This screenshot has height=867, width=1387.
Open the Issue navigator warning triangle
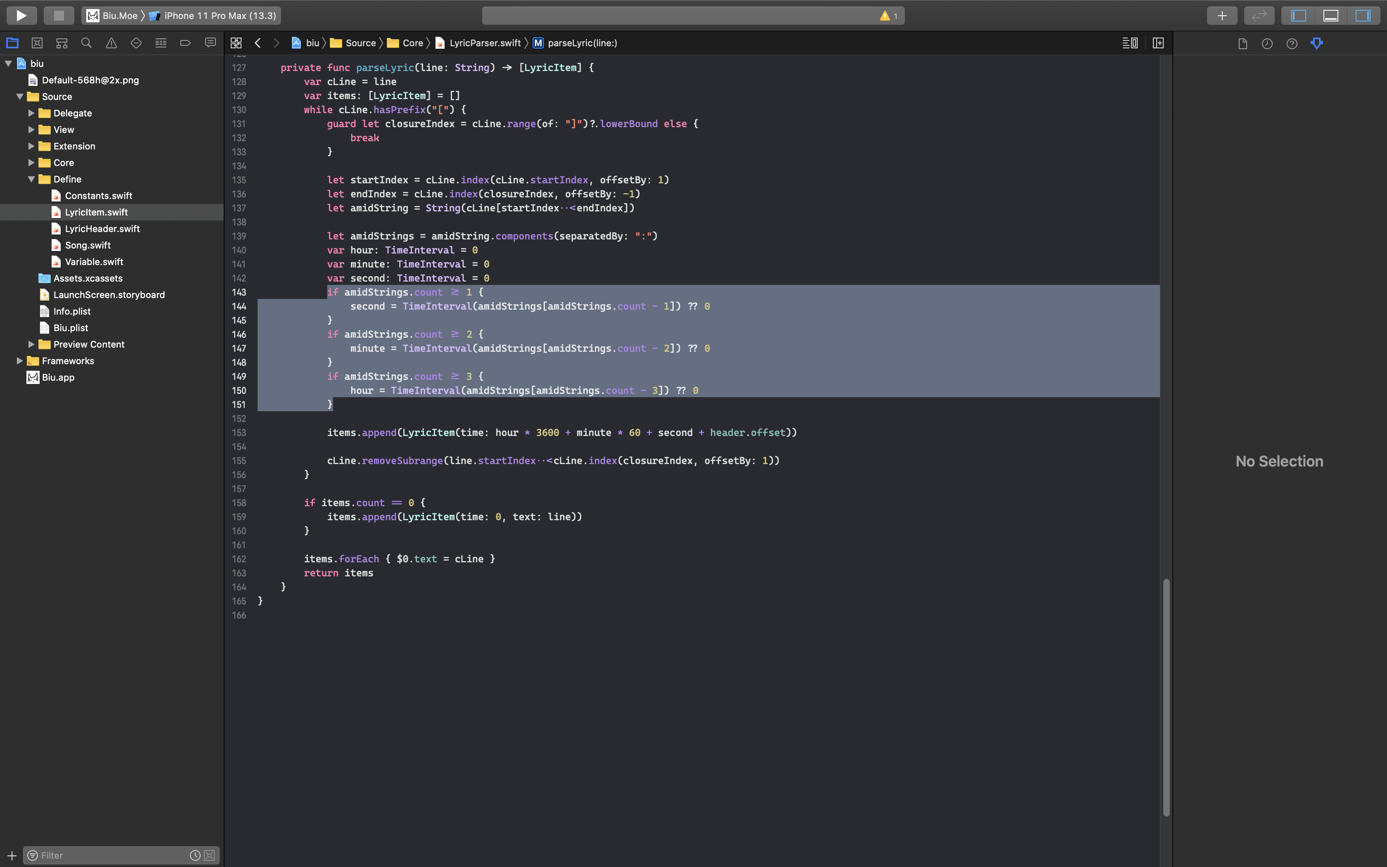point(111,43)
